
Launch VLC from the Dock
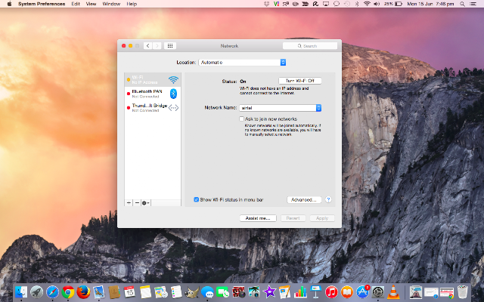393,292
